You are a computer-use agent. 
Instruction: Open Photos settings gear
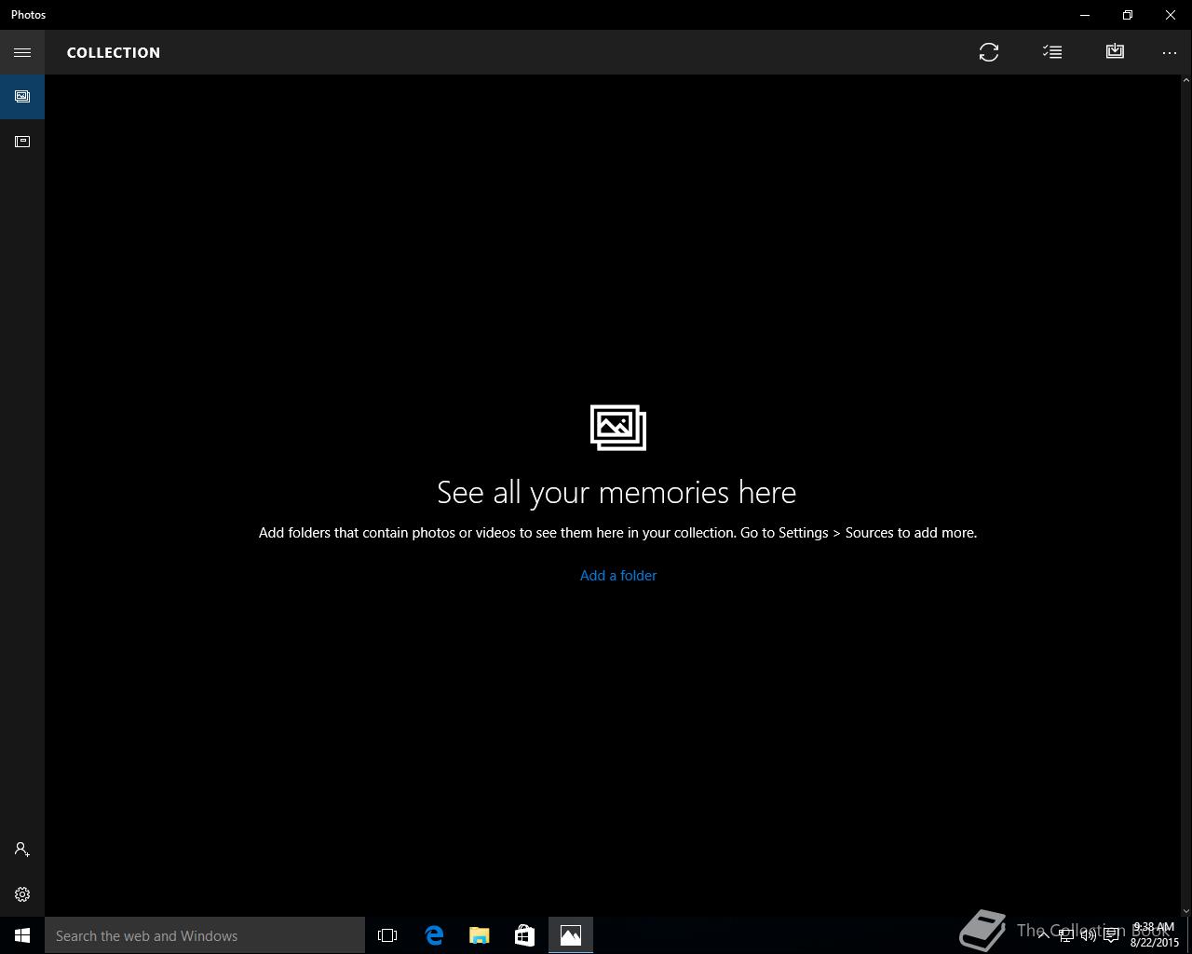click(22, 894)
